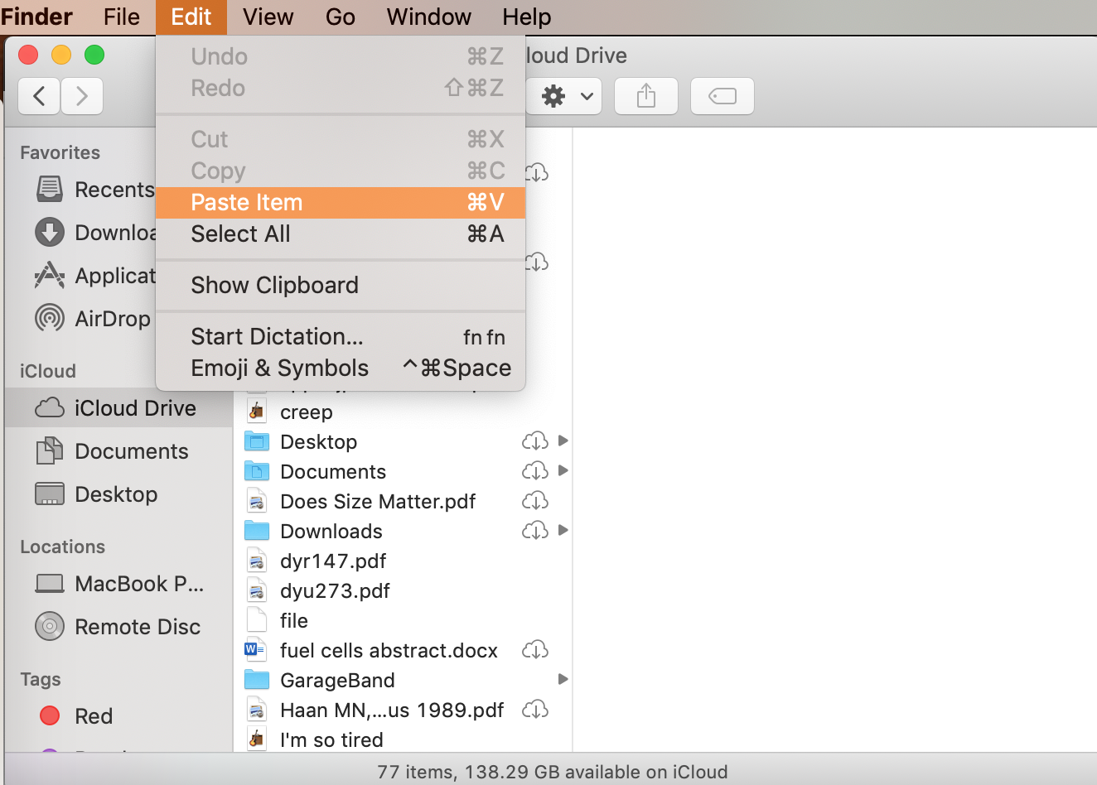
Task: Click the MacBook P... laptop icon
Action: click(x=50, y=584)
